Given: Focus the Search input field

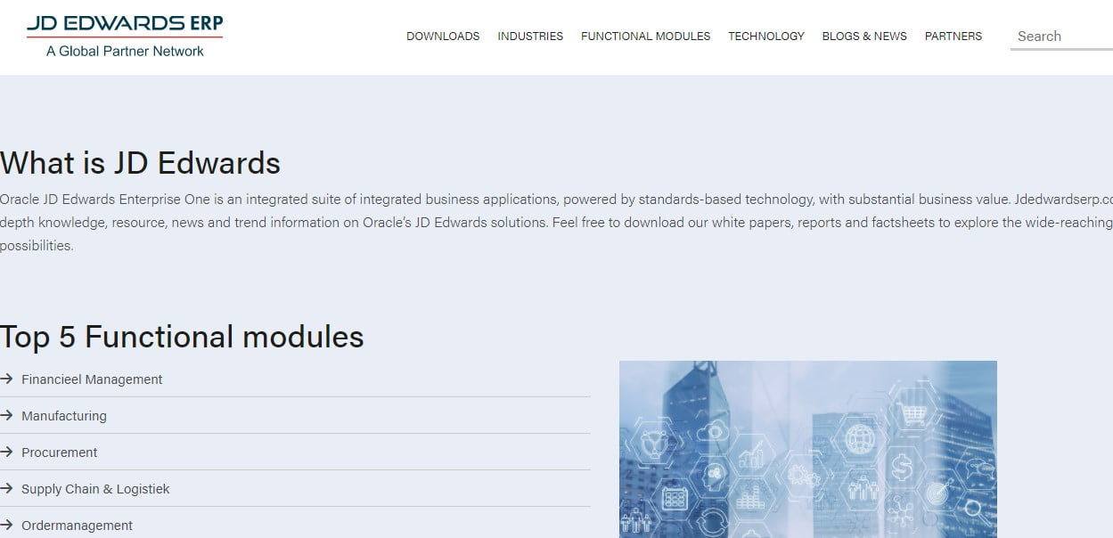Looking at the screenshot, I should (1061, 37).
